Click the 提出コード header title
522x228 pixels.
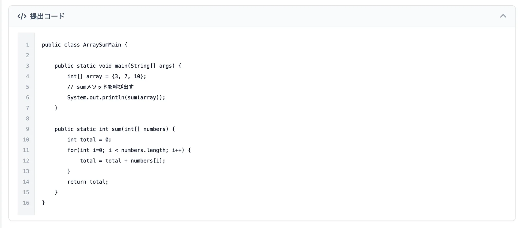47,16
